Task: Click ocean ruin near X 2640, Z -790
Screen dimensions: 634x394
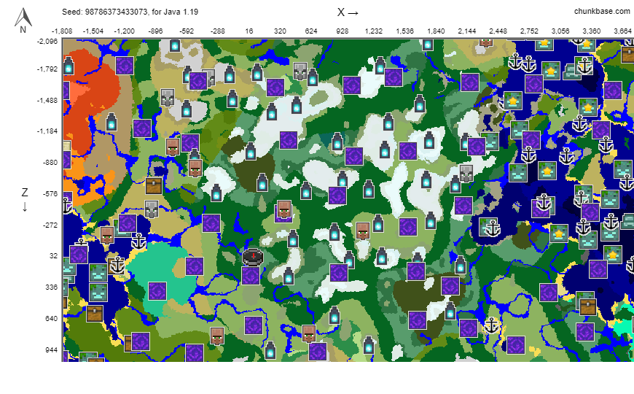Action: pos(518,173)
